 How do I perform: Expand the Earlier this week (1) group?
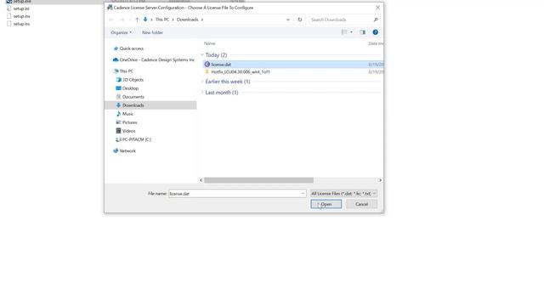(202, 82)
